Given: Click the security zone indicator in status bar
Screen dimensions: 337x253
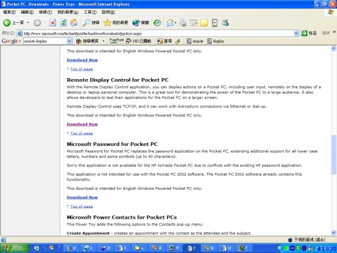Looking at the screenshot, I should pos(307,240).
